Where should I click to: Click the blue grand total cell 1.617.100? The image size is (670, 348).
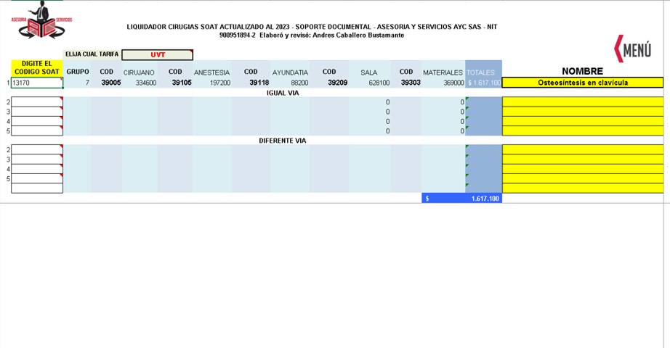point(461,198)
